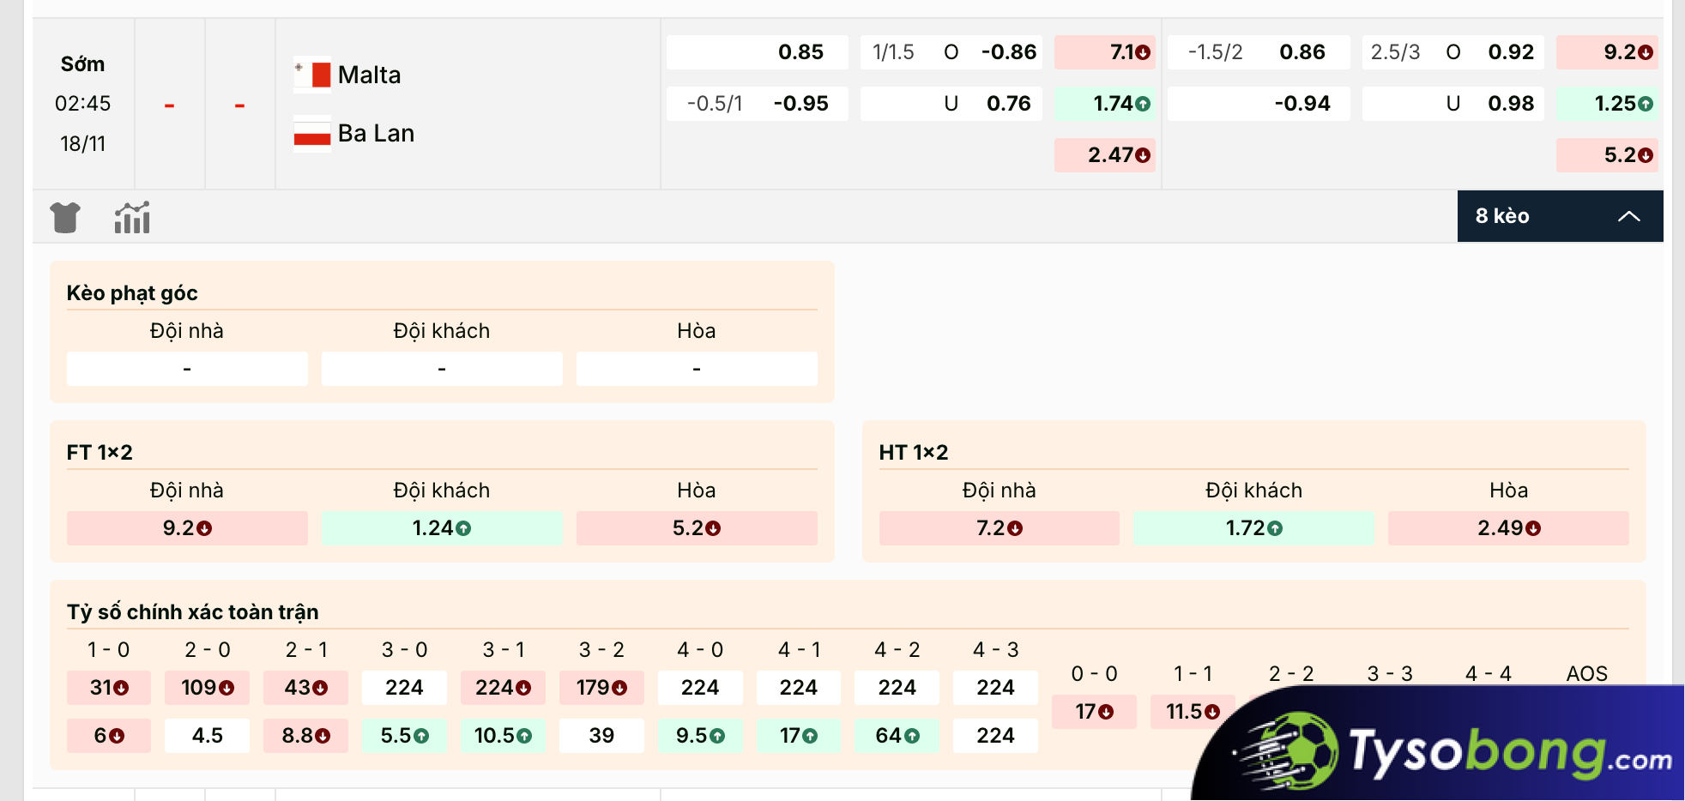Select FT 1×2 away odds 1.24

(442, 528)
